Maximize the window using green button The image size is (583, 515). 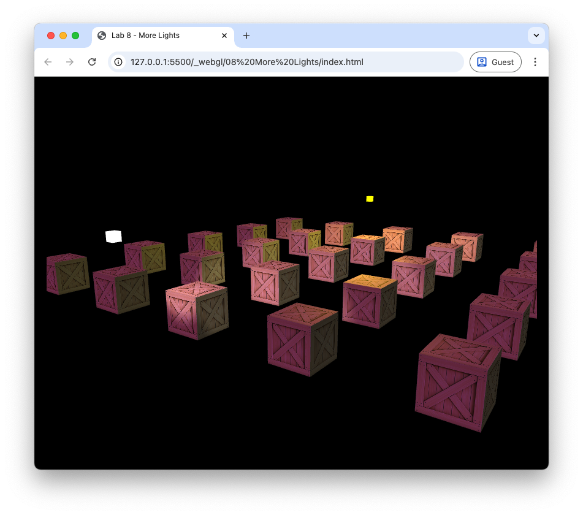(75, 36)
